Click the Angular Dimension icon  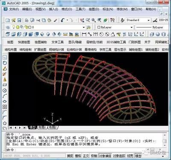click(113, 34)
